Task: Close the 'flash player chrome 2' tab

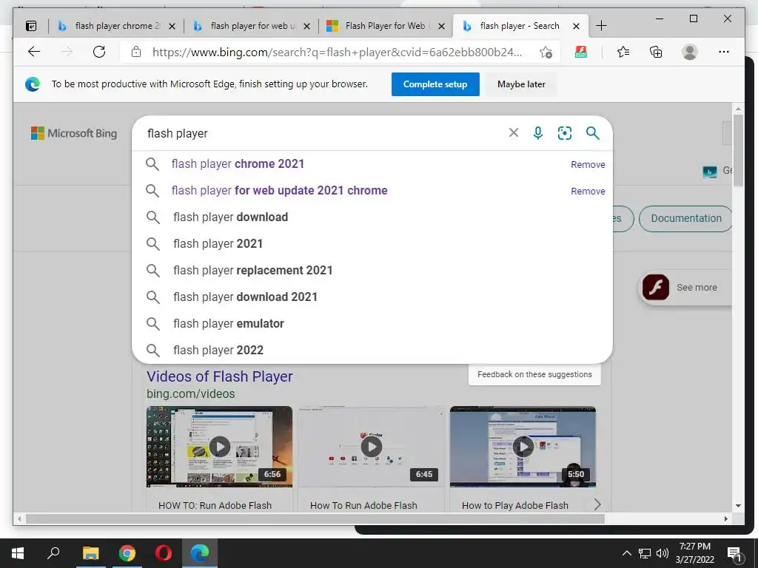Action: (172, 26)
